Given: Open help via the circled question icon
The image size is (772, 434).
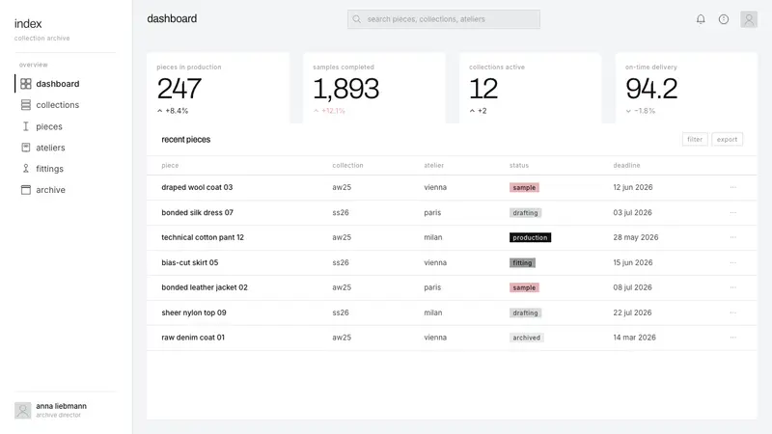Looking at the screenshot, I should point(724,19).
